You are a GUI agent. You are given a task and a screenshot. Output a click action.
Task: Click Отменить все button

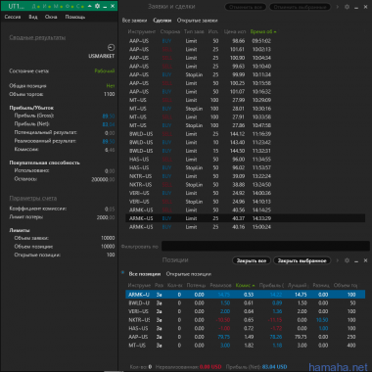pos(246,7)
